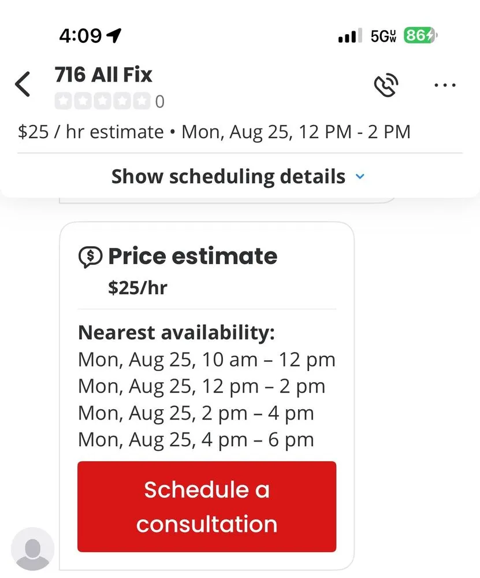
Task: Select the 10 am – 12 pm slot
Action: pos(206,360)
